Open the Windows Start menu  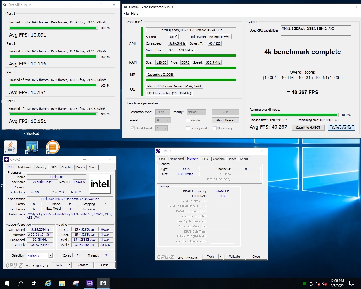pyautogui.click(x=7, y=283)
